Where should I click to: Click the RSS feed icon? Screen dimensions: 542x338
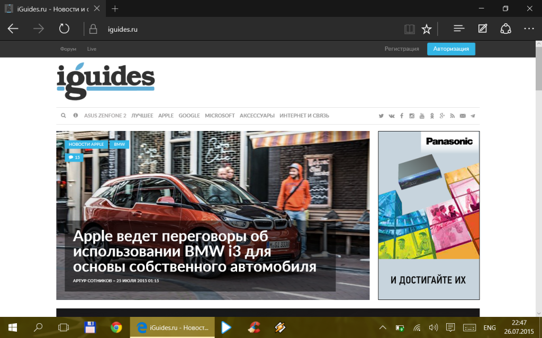click(x=453, y=116)
